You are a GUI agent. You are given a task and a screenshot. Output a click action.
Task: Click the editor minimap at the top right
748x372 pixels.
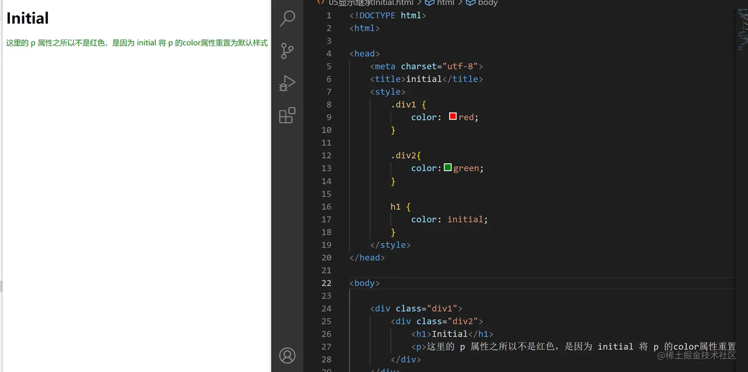click(x=743, y=30)
